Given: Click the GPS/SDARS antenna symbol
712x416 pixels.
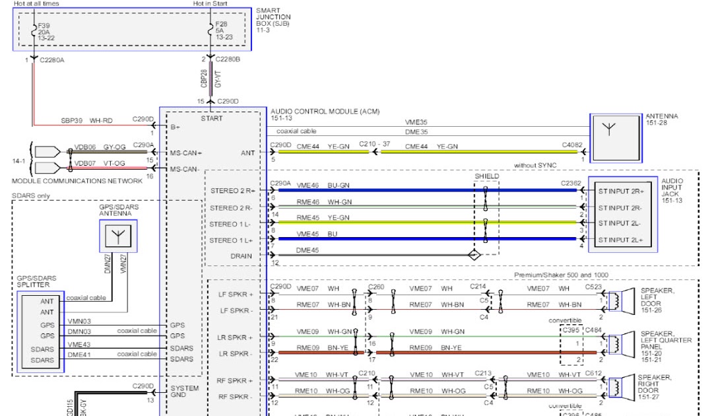Looking at the screenshot, I should tap(118, 236).
